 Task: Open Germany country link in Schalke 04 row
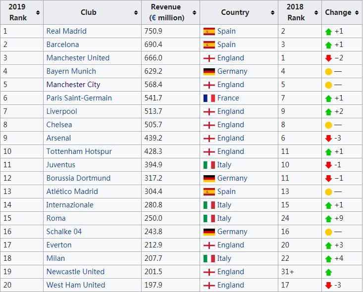click(232, 232)
